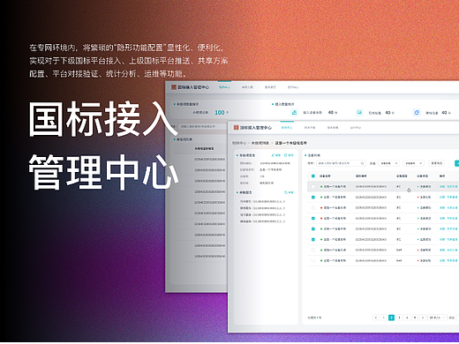459x344 pixels.
Task: Click first teal action link in highlighted row
Action: coord(442,186)
